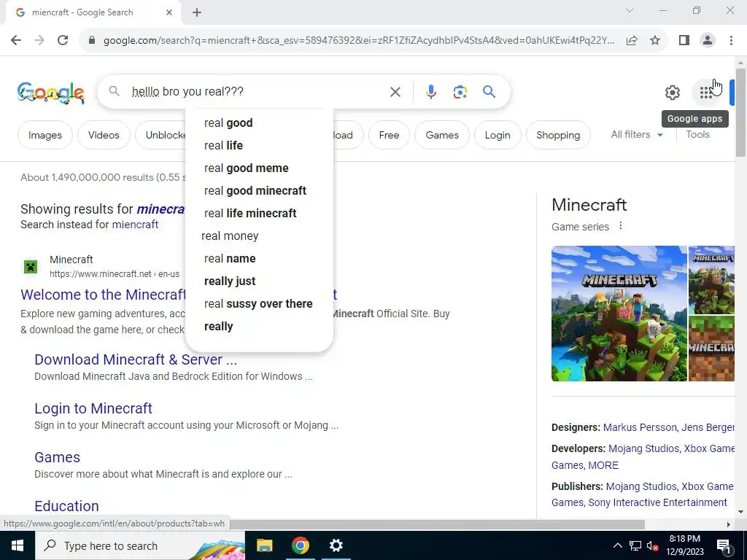This screenshot has width=747, height=560.
Task: Open the Chrome side panel
Action: (x=684, y=41)
